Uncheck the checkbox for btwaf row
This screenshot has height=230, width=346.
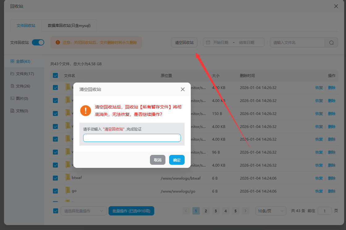(55, 178)
